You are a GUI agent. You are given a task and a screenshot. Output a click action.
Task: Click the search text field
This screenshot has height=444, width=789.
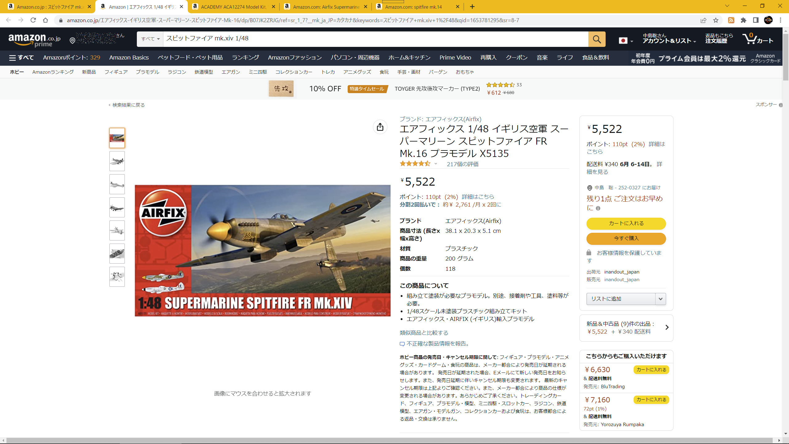click(x=376, y=39)
